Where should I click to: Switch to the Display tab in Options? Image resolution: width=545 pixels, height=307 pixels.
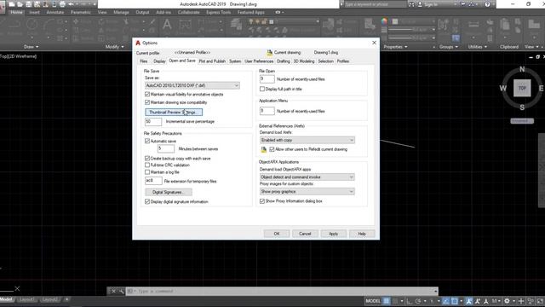pyautogui.click(x=159, y=61)
